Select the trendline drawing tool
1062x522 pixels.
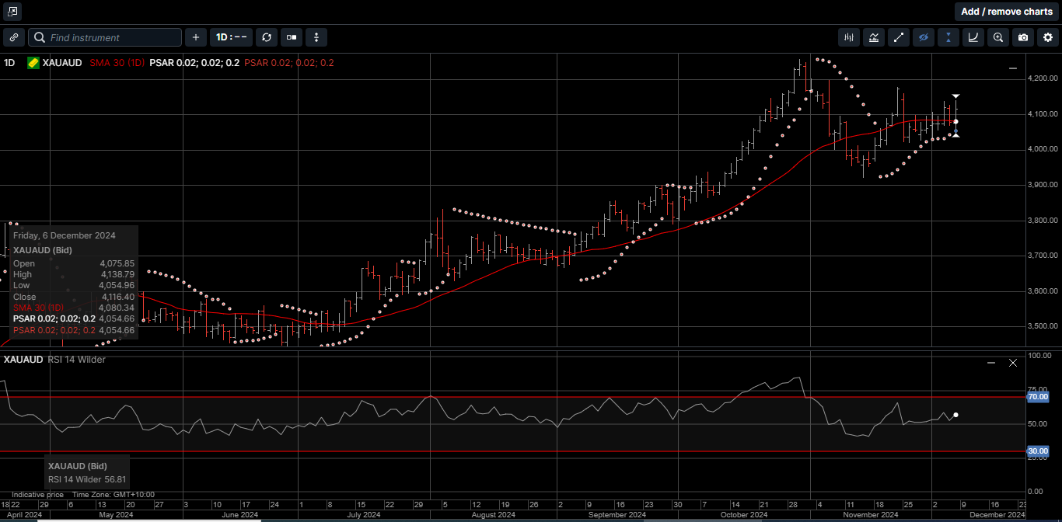pos(899,37)
